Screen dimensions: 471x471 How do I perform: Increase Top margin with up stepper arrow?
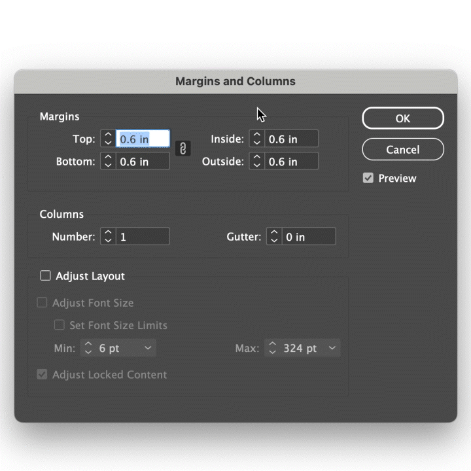[108, 135]
